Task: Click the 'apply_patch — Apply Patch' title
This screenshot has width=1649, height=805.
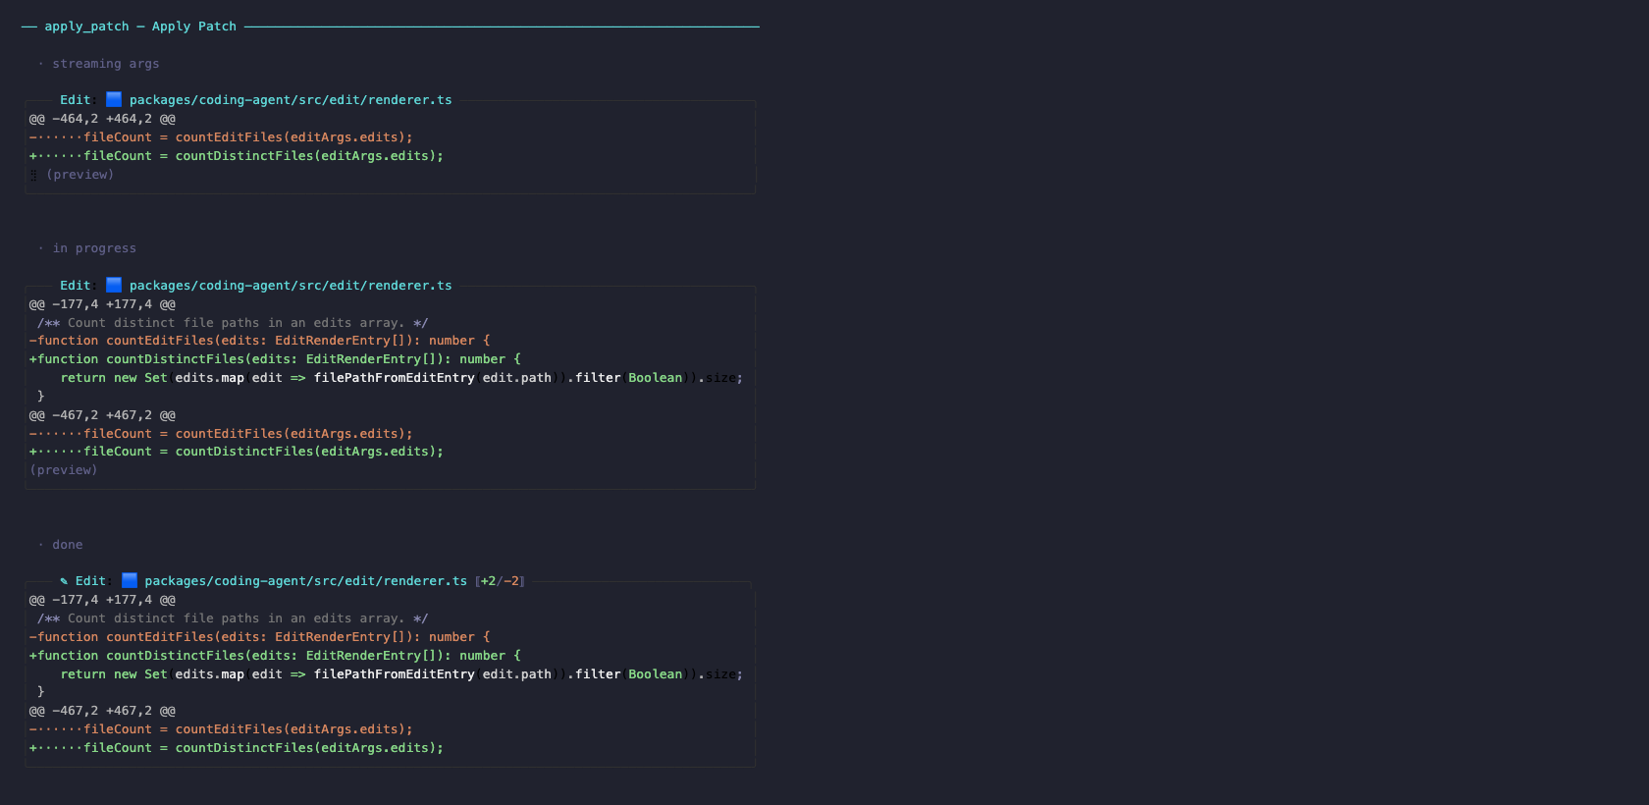Action: pyautogui.click(x=140, y=27)
